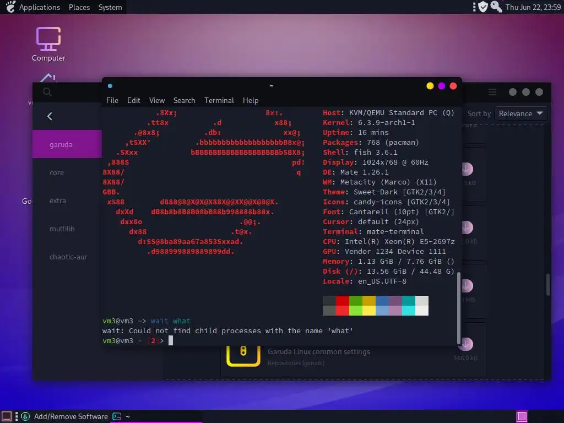This screenshot has width=564, height=423.
Task: Click the Kernel 6.3.9-arch1-1 line in the terminal
Action: pos(368,123)
